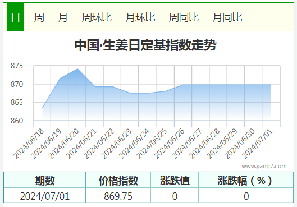This screenshot has width=297, height=207.
Task: Click the chart title 中国·生姜日定基指数走势
Action: click(x=145, y=45)
